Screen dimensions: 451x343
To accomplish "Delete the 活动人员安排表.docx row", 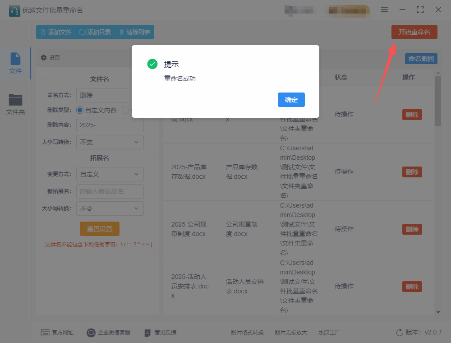I will point(412,287).
